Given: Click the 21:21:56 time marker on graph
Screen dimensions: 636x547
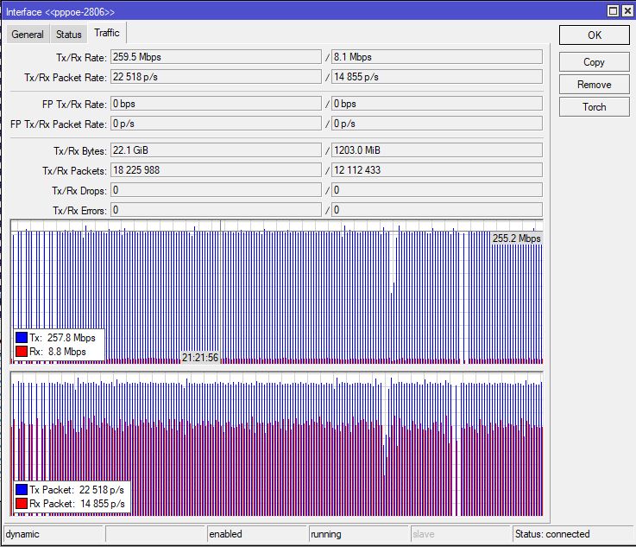Looking at the screenshot, I should tap(200, 358).
